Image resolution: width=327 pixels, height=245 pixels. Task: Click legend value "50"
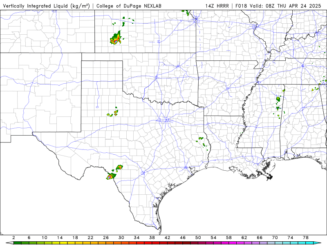click(x=198, y=238)
